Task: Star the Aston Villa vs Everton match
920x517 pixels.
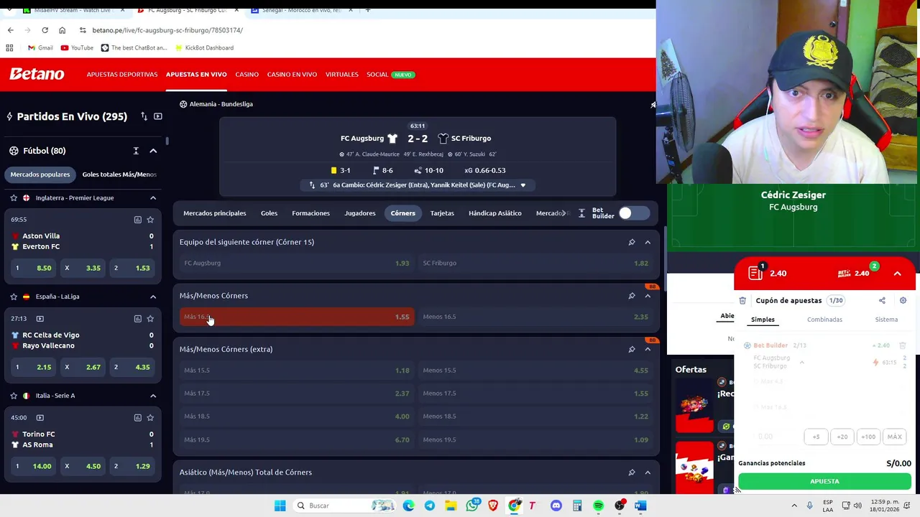Action: [150, 220]
